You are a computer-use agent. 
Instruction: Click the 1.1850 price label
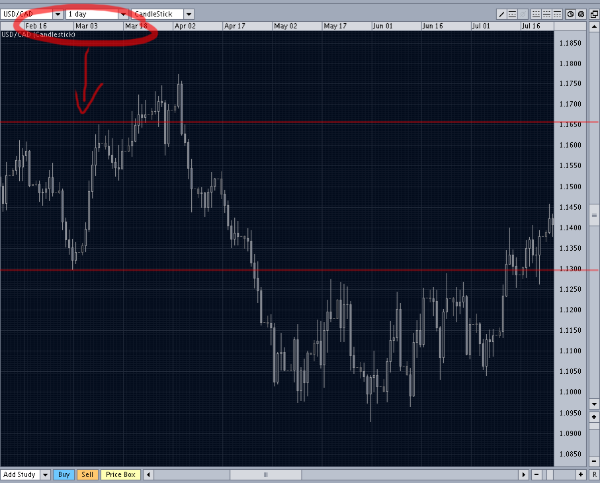coord(570,43)
